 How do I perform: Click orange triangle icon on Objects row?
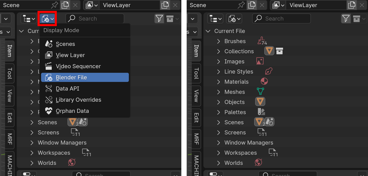pos(260,102)
